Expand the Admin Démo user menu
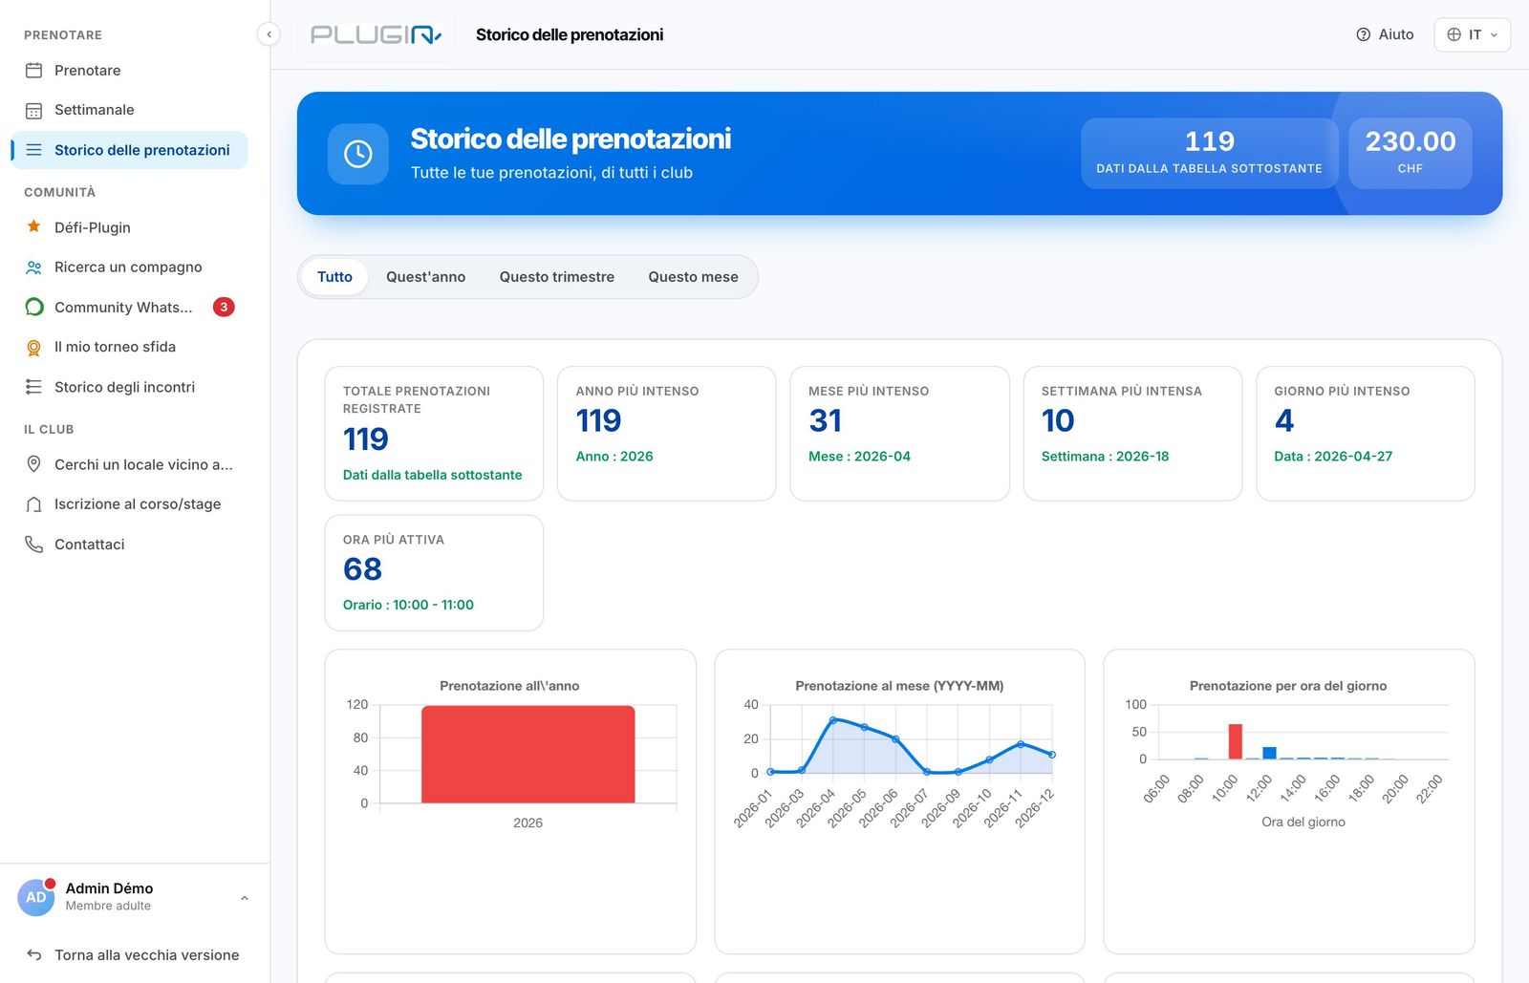 tap(244, 898)
